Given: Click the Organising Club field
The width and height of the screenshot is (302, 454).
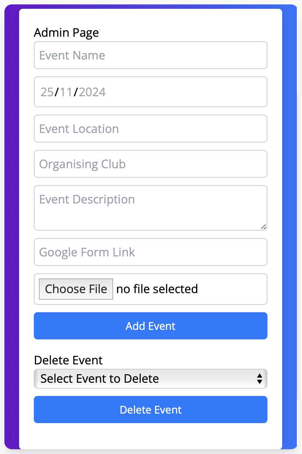Looking at the screenshot, I should pos(151,164).
